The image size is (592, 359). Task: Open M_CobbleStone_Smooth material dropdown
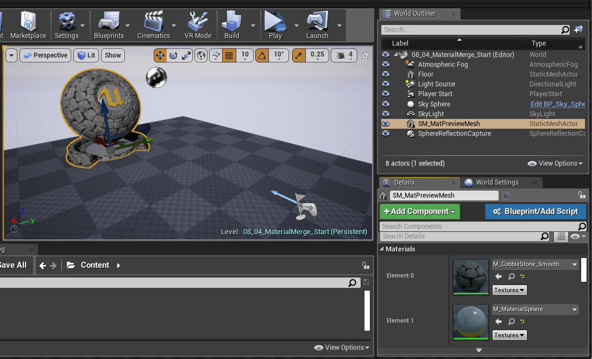pos(536,264)
